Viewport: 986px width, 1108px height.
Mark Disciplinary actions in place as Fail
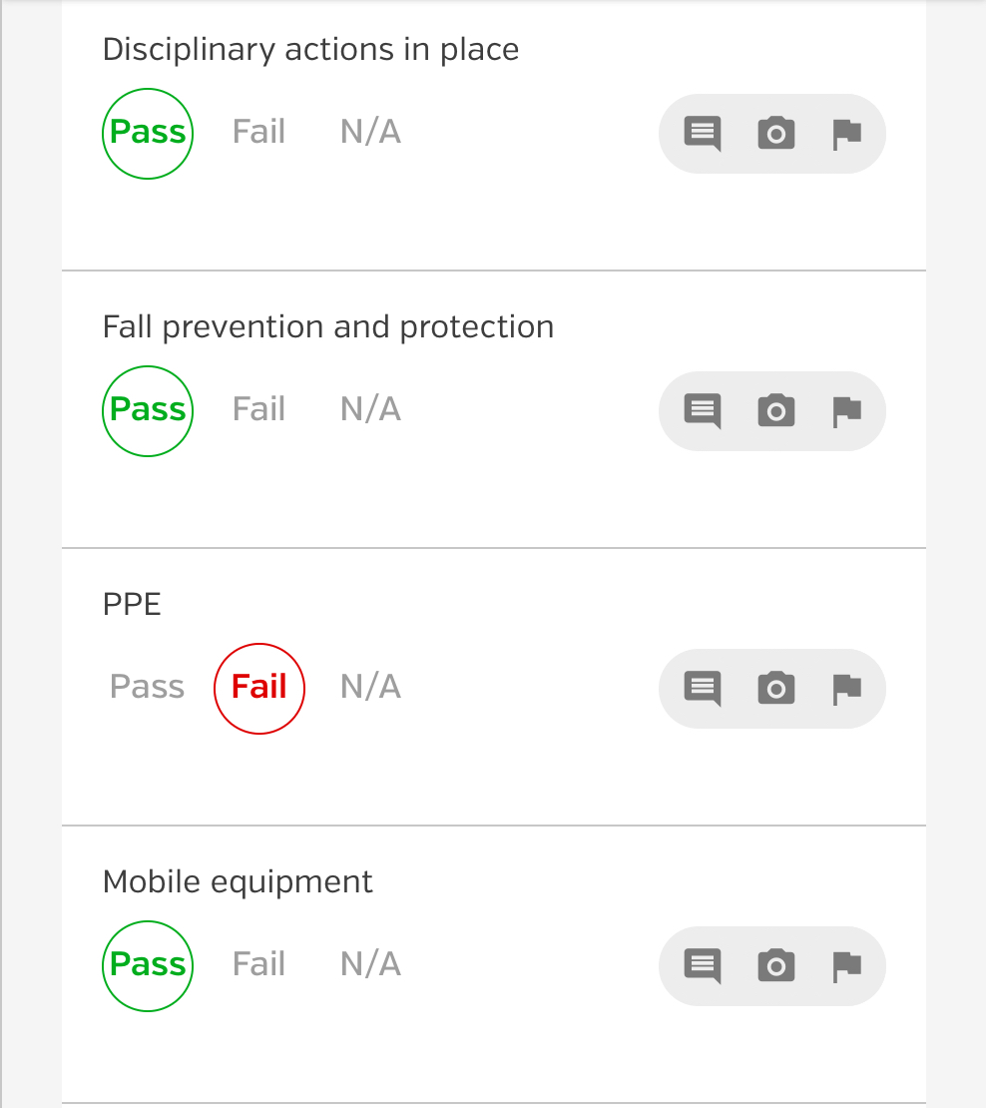pos(259,132)
